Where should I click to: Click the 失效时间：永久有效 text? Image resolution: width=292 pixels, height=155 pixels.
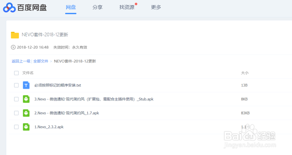click(70, 47)
